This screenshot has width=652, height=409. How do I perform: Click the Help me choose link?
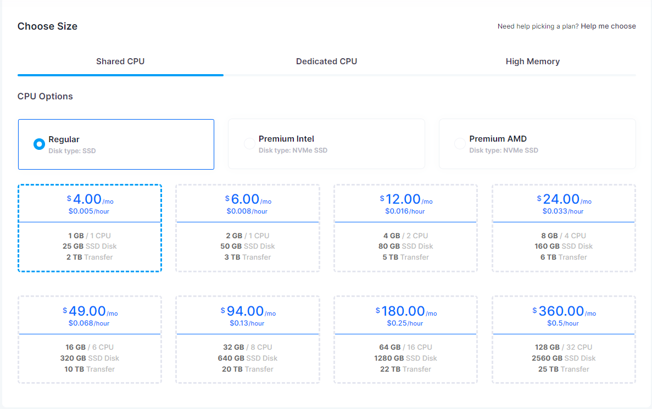click(x=609, y=26)
